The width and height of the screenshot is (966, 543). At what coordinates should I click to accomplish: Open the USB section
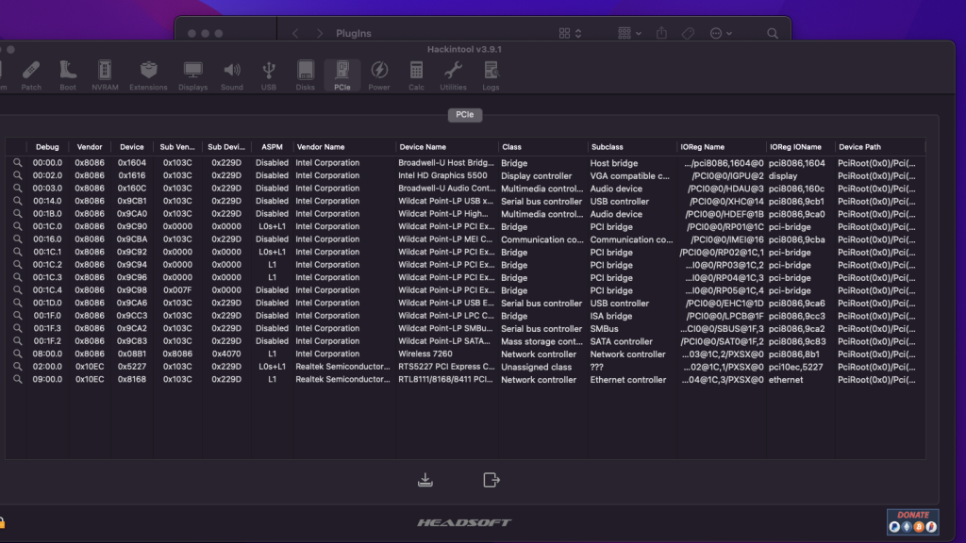269,75
